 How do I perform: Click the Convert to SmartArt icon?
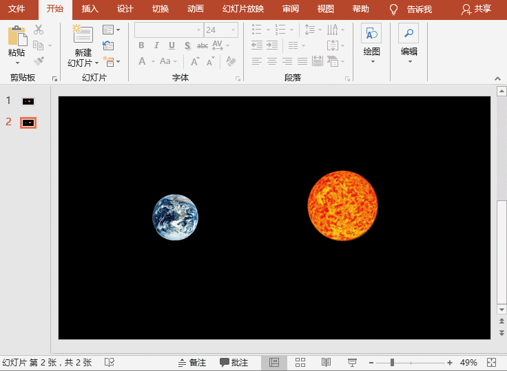[333, 61]
